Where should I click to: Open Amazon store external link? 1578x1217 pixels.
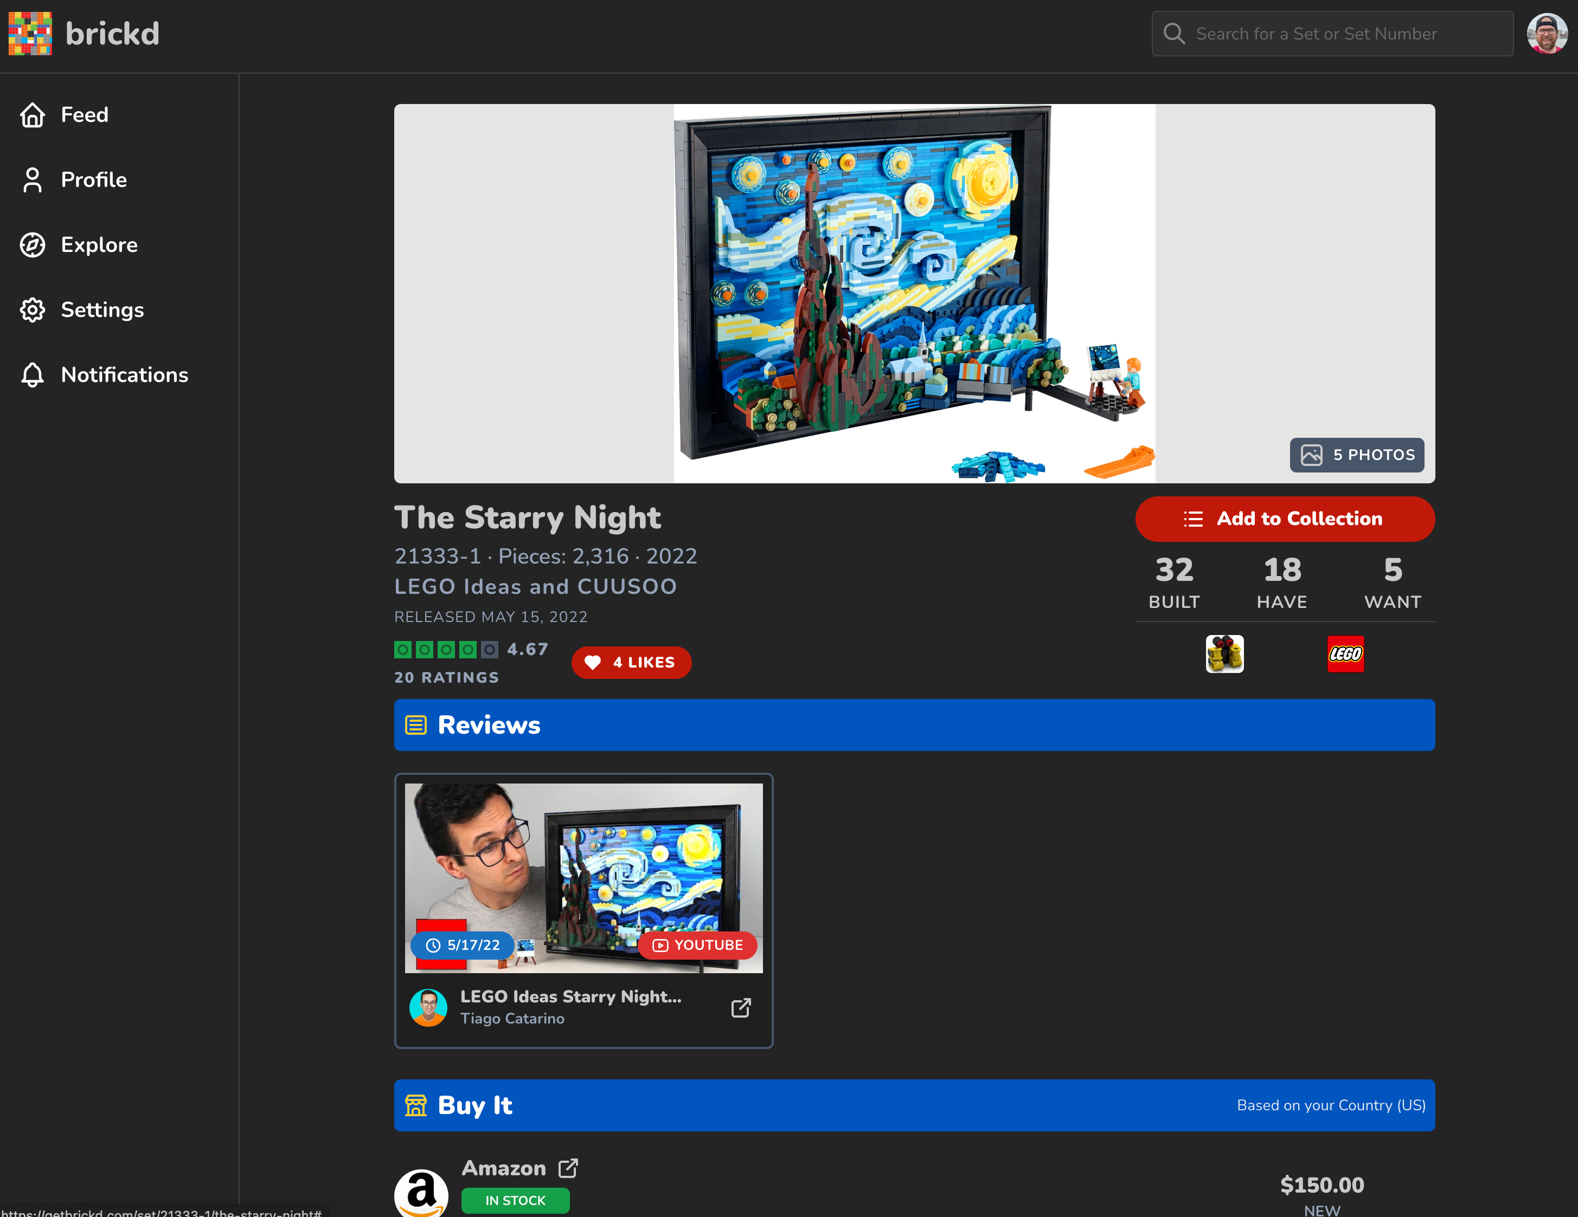click(568, 1168)
